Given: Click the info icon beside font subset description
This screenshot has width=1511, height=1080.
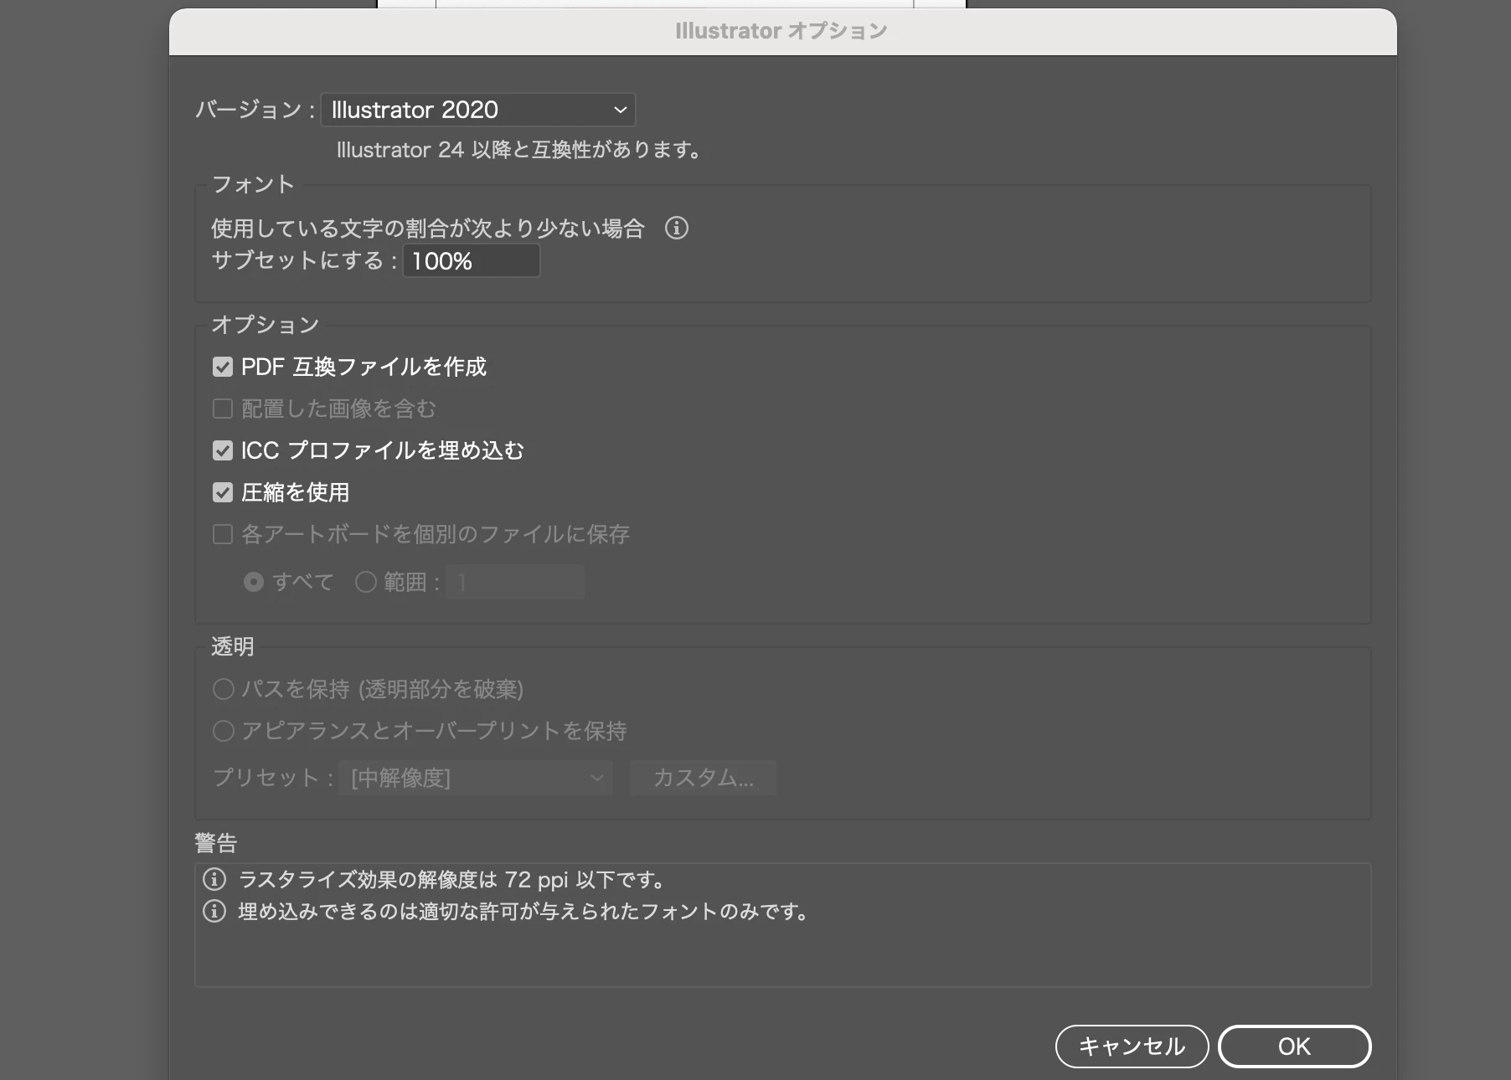Looking at the screenshot, I should click(677, 228).
